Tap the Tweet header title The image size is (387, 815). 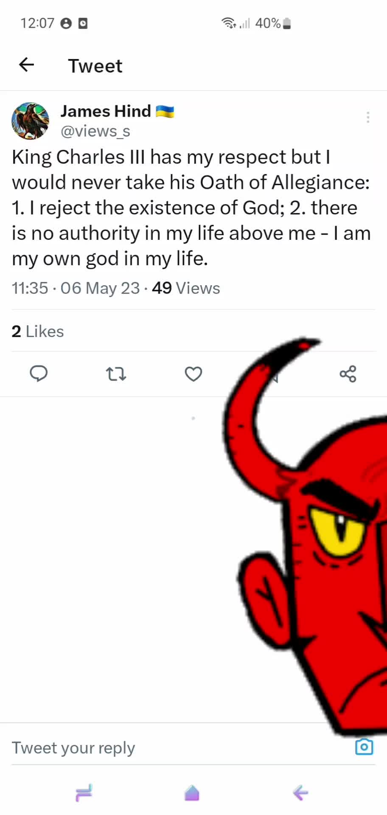95,66
